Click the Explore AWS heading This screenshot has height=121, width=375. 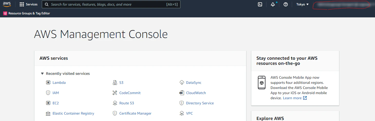tap(270, 118)
